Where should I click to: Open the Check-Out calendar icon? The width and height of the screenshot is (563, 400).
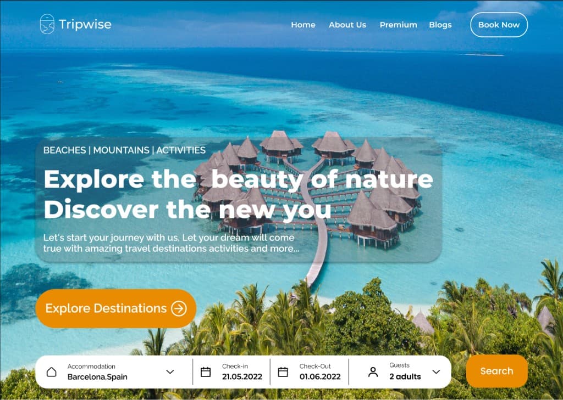click(x=283, y=371)
